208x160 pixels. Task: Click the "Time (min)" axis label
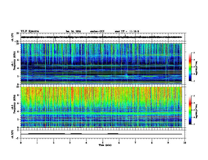(105, 145)
